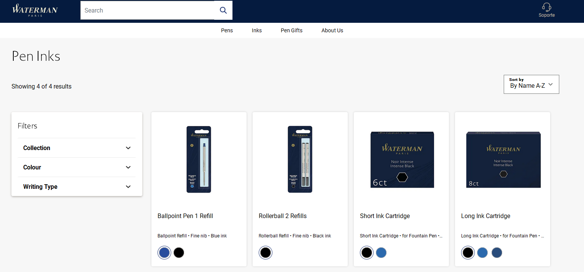This screenshot has width=584, height=272.
Task: Open the Pens menu
Action: 227,30
